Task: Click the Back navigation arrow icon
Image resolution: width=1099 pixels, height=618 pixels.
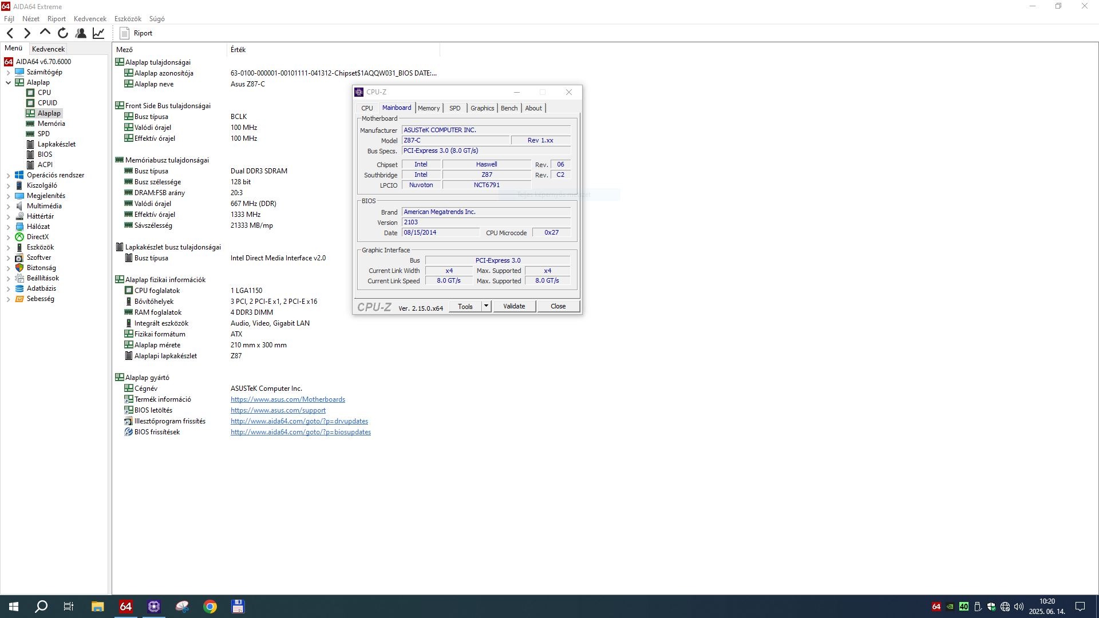Action: tap(10, 33)
